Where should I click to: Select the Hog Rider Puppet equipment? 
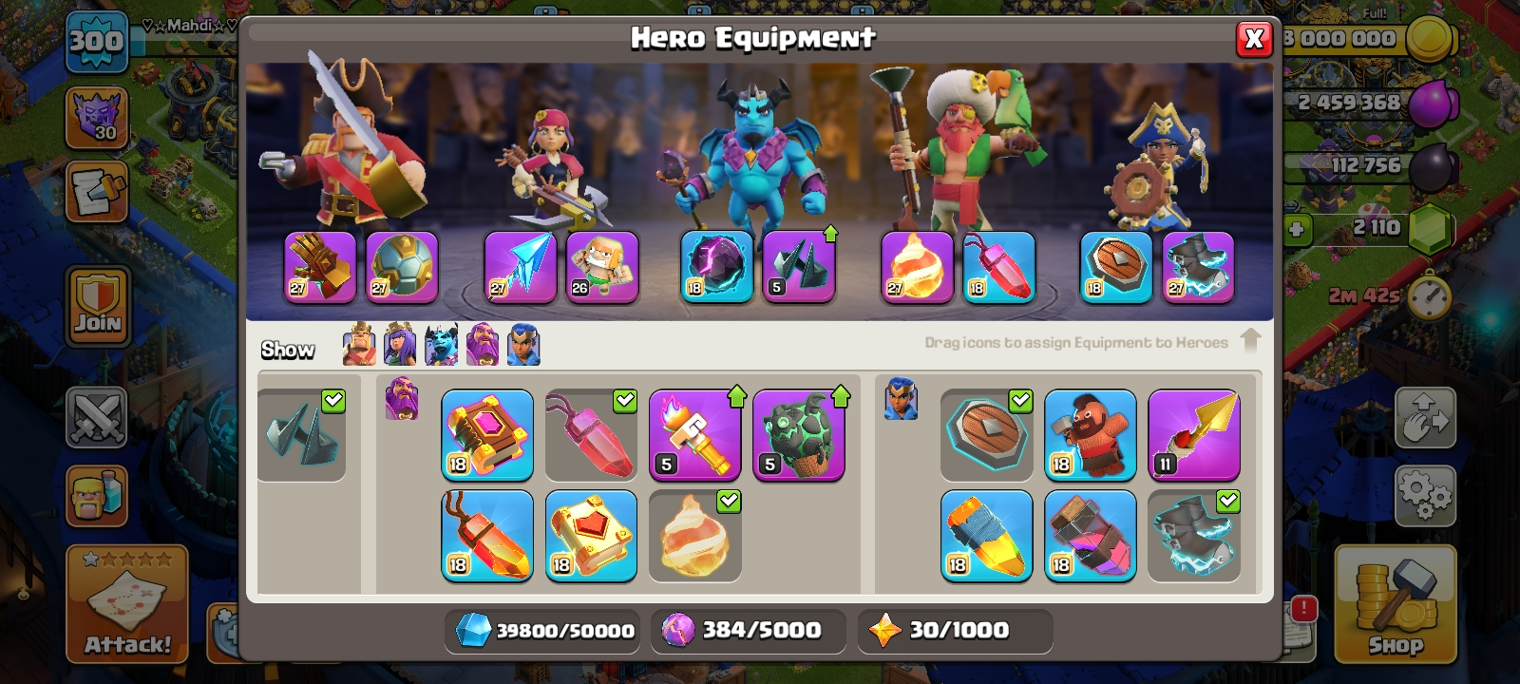click(x=1091, y=434)
